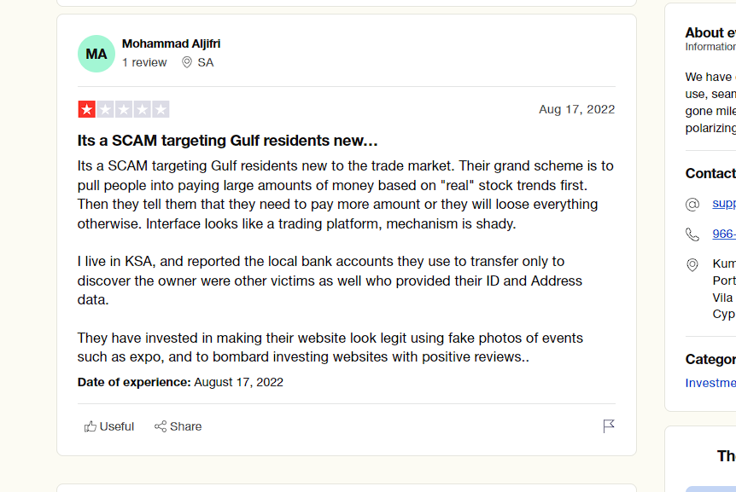Click the first red rating star
Image resolution: width=736 pixels, height=492 pixels.
[x=86, y=109]
